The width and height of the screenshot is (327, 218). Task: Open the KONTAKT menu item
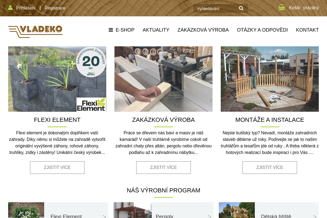click(x=307, y=30)
